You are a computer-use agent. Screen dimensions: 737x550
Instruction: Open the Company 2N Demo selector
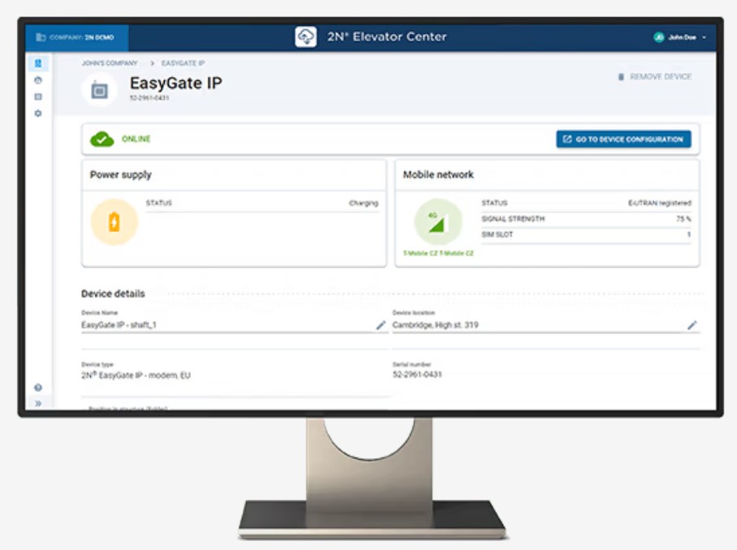(75, 37)
